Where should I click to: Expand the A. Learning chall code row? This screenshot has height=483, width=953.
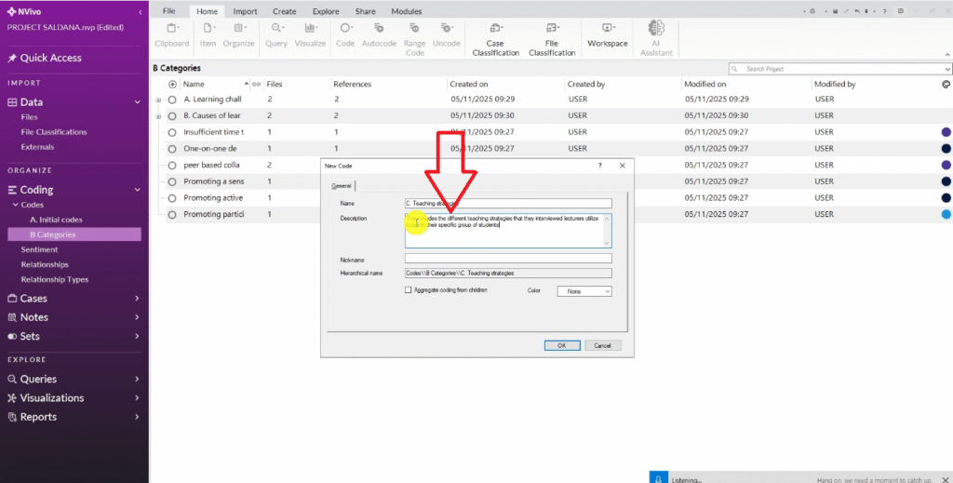pos(158,100)
